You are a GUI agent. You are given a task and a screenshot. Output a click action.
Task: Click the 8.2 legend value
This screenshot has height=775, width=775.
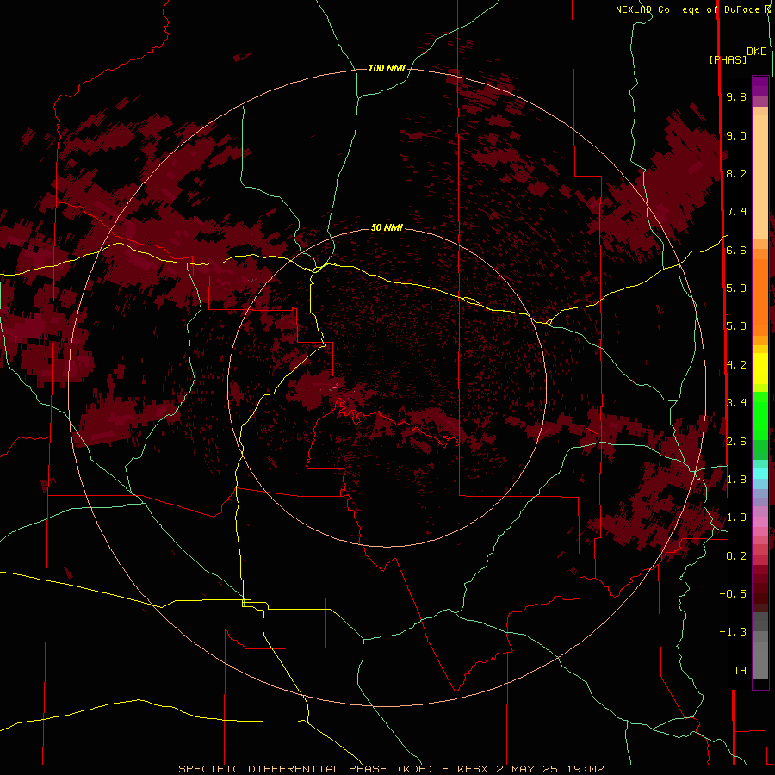736,173
